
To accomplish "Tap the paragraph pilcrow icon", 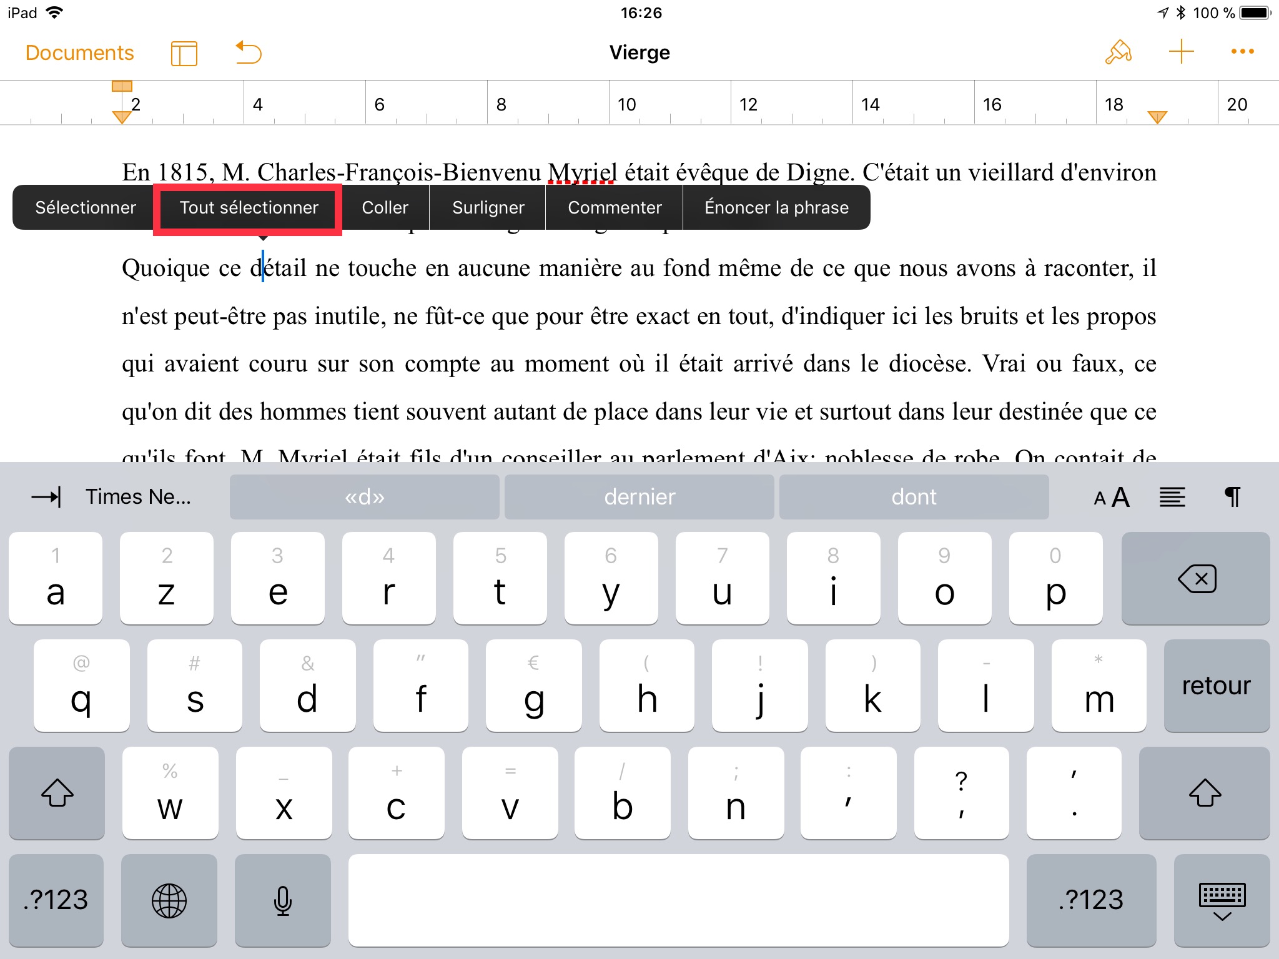I will click(1232, 497).
